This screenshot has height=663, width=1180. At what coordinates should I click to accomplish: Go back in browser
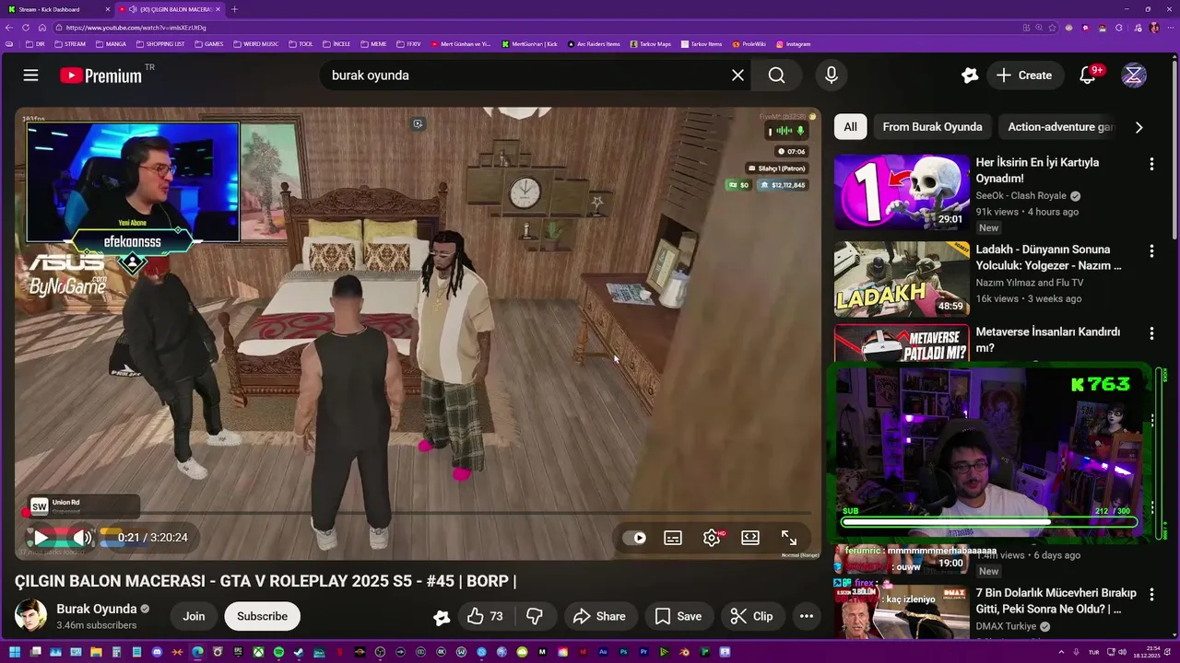11,28
